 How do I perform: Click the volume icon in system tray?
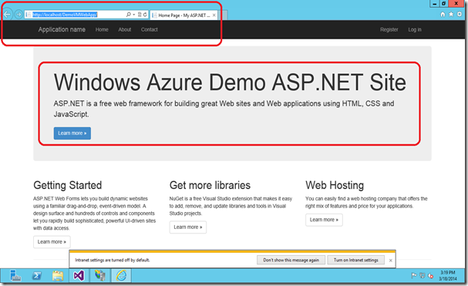(x=430, y=275)
